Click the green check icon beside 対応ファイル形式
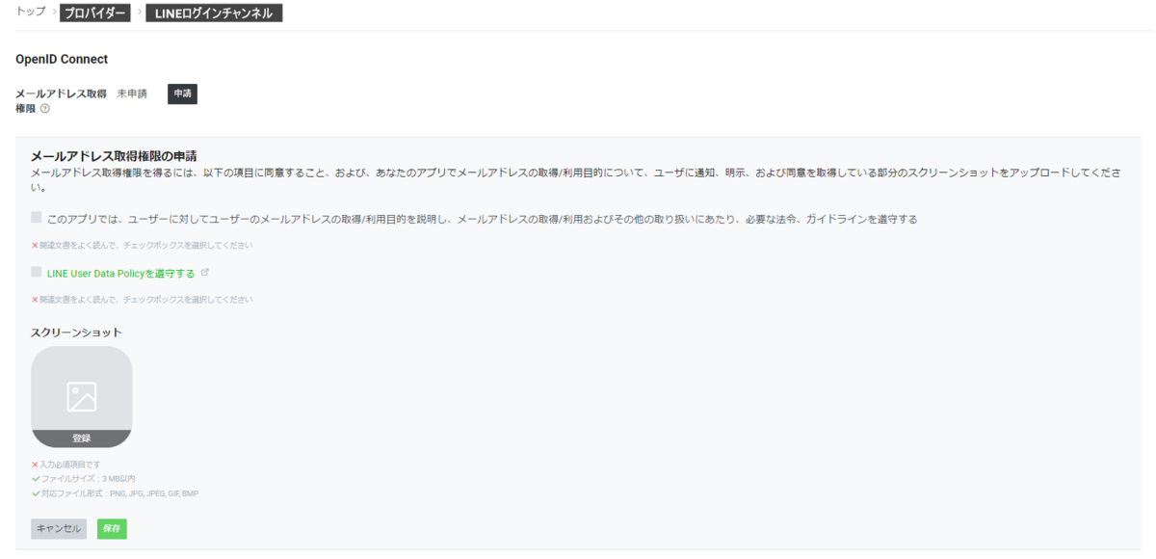 (x=35, y=493)
